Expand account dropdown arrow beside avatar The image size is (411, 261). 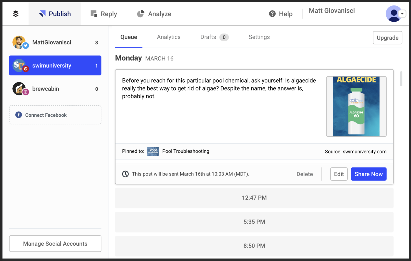402,13
